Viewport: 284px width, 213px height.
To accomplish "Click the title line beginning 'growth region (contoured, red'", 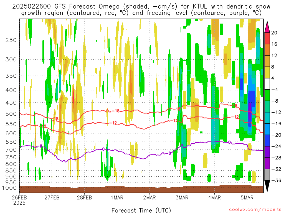I will (141, 13).
